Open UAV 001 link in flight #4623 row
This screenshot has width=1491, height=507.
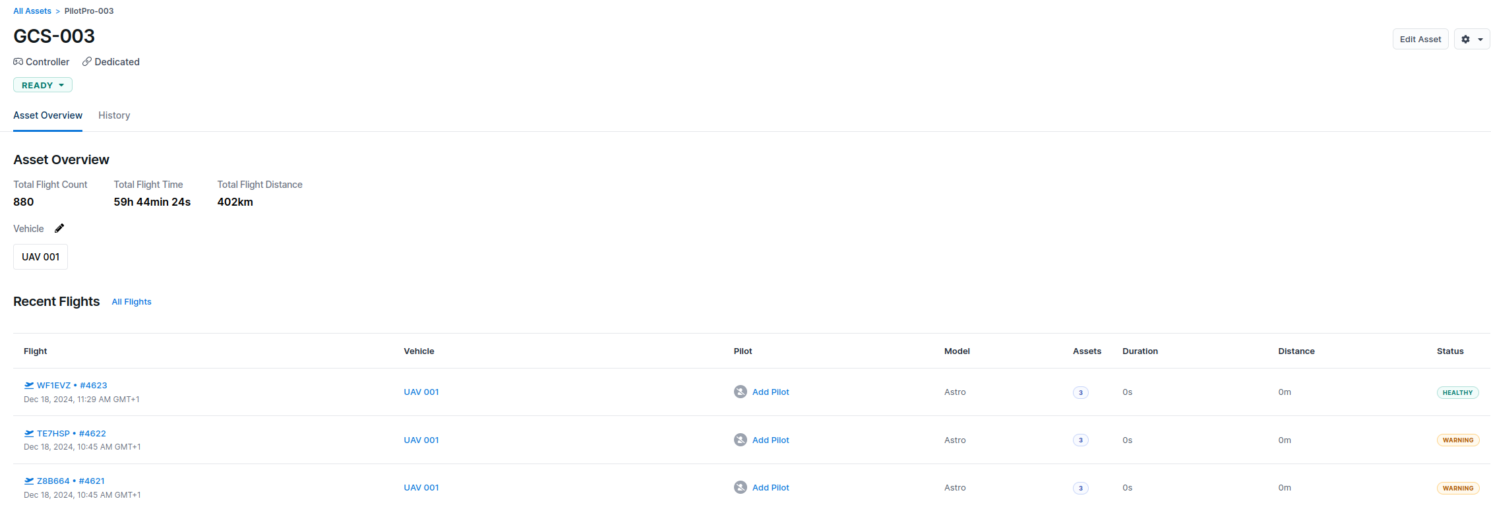click(x=421, y=392)
